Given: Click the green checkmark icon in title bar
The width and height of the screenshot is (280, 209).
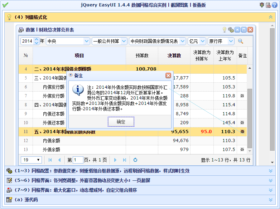Looking at the screenshot, I should (5, 5).
